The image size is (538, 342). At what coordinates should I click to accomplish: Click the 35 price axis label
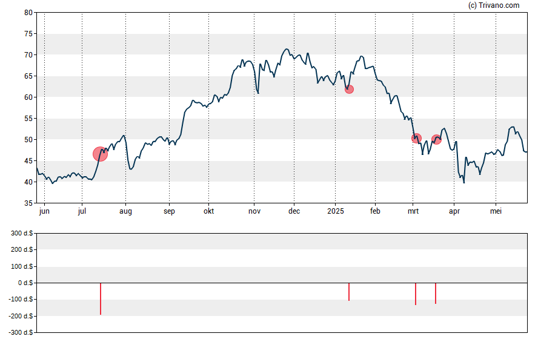click(x=28, y=203)
